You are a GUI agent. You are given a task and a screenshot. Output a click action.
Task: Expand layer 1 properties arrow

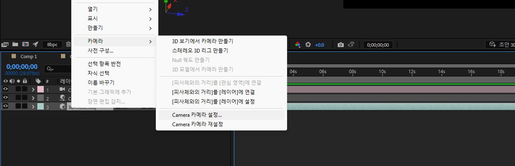coord(33,89)
